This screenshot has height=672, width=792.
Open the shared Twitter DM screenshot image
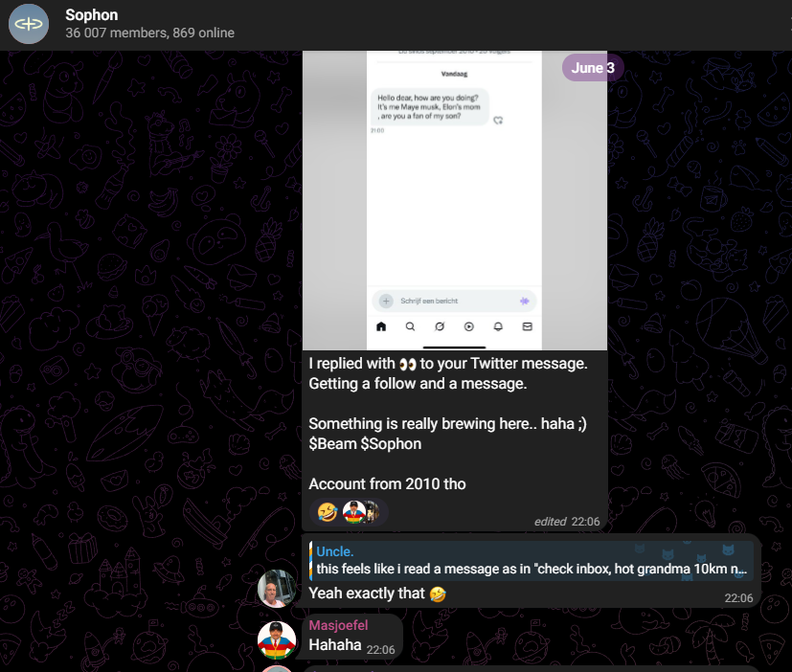pos(455,200)
